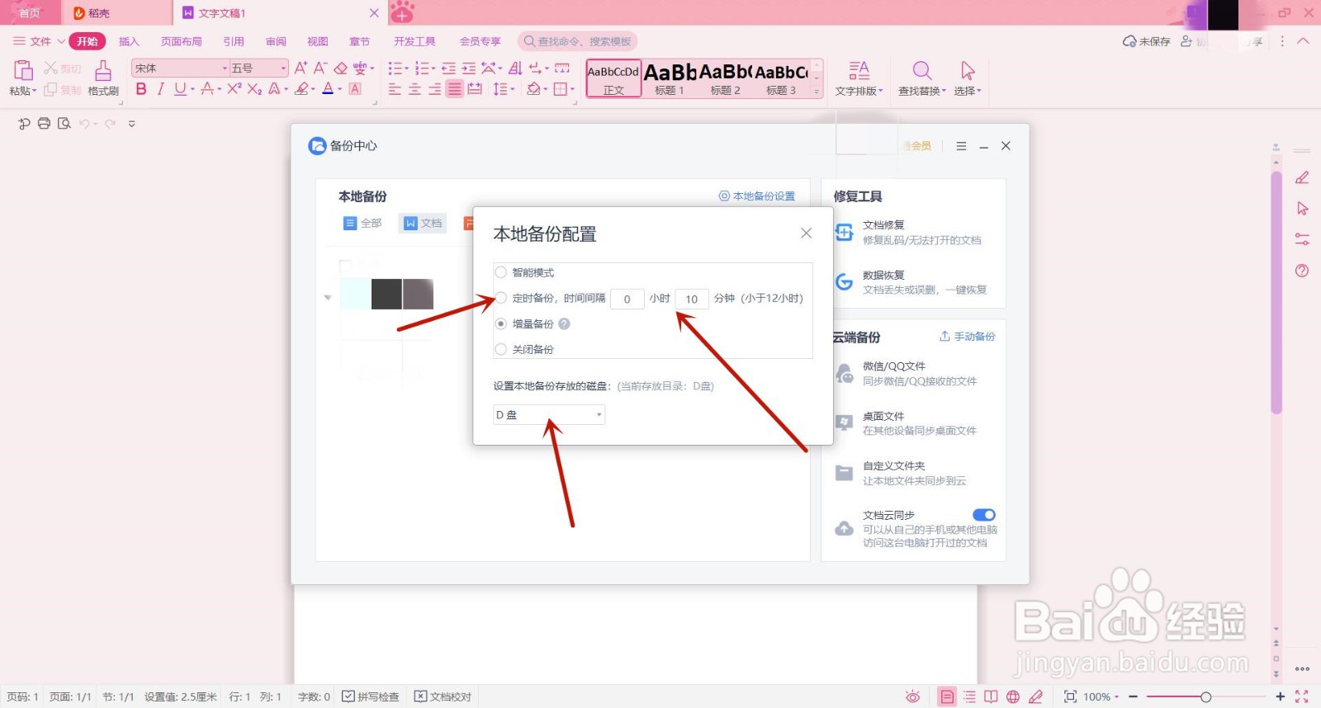The image size is (1321, 708).
Task: Close the 本地备份配置 dialog
Action: (x=807, y=234)
